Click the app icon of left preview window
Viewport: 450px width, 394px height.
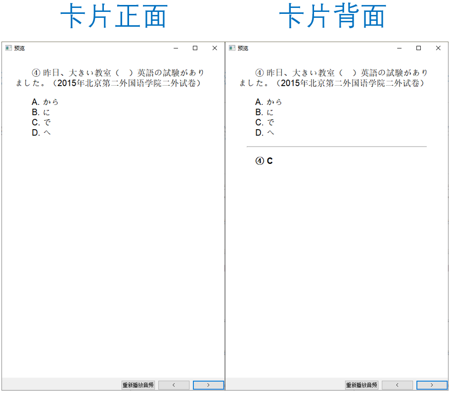8,48
